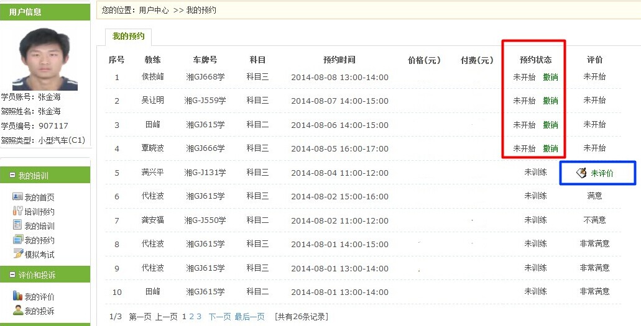Open 培训预约 via its tools icon
Viewport: 641px width, 326px height.
[x=17, y=211]
